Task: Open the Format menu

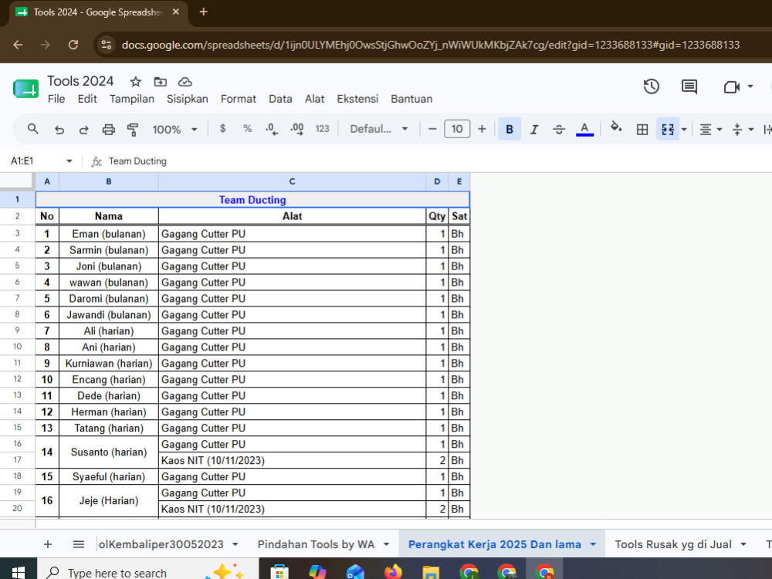Action: point(239,99)
